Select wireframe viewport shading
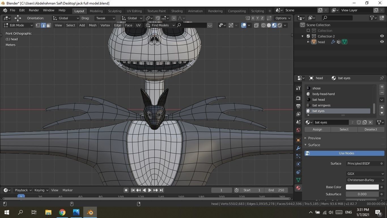This screenshot has height=218, width=387. point(263,25)
